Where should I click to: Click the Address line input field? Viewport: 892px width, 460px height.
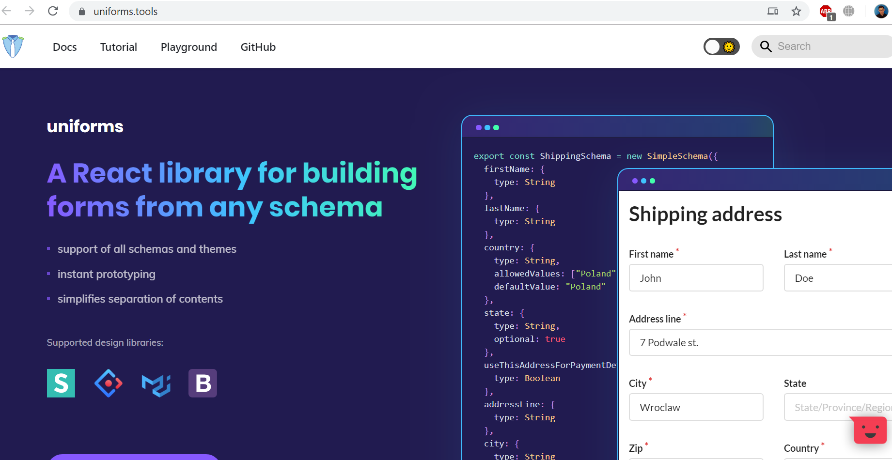pyautogui.click(x=760, y=342)
